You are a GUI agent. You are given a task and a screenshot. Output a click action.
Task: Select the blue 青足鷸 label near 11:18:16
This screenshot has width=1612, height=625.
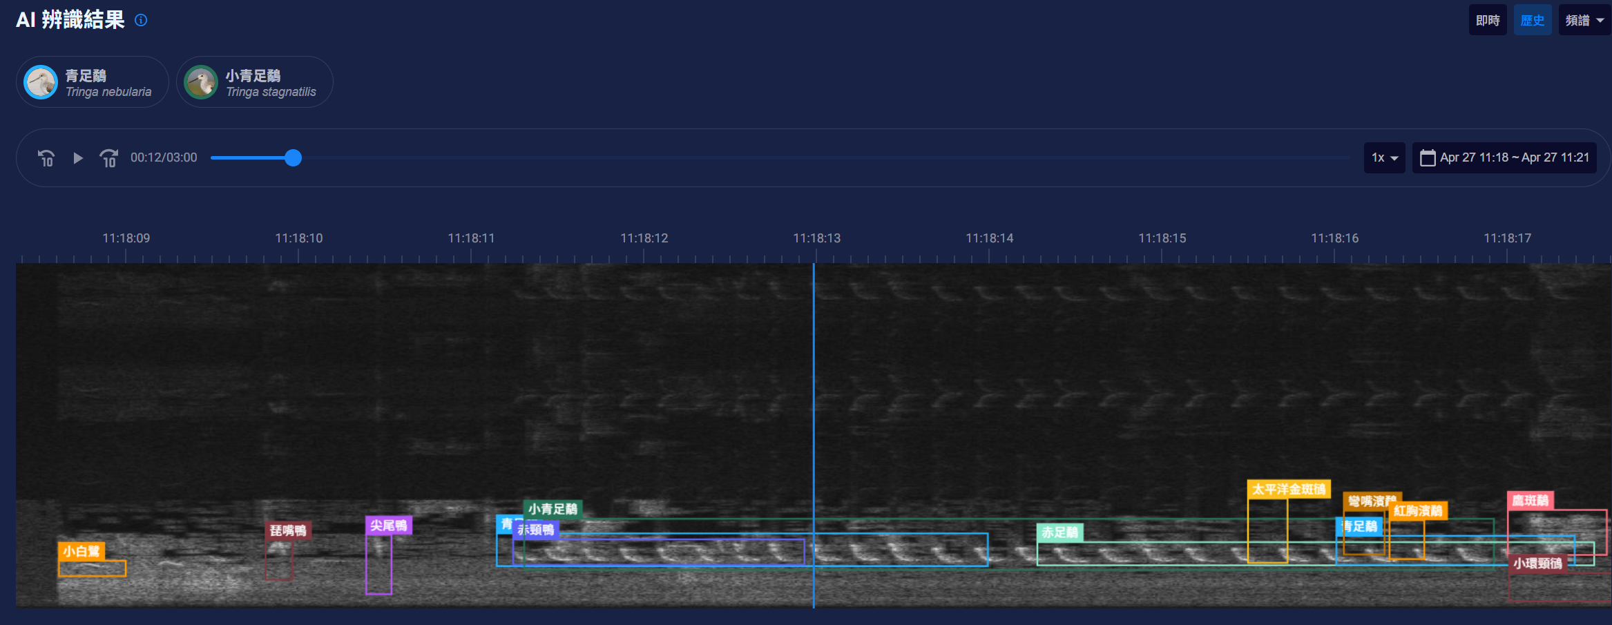click(1359, 526)
